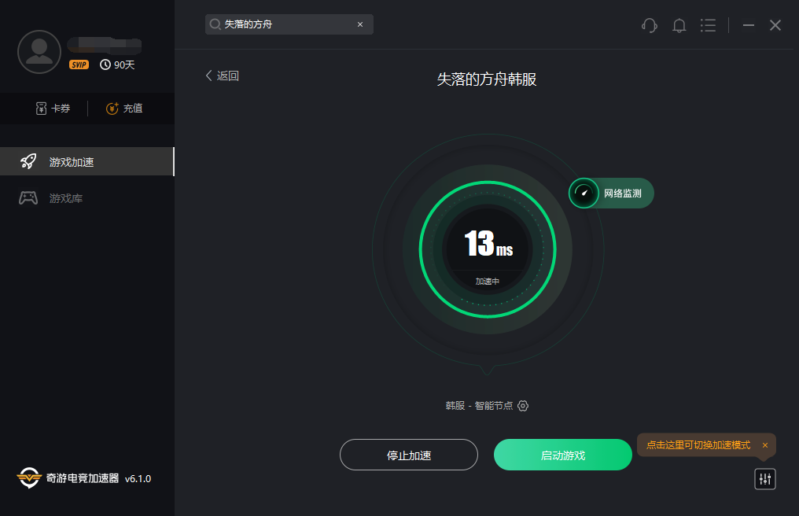Open node settings gear icon
Image resolution: width=799 pixels, height=516 pixels.
[x=523, y=406]
